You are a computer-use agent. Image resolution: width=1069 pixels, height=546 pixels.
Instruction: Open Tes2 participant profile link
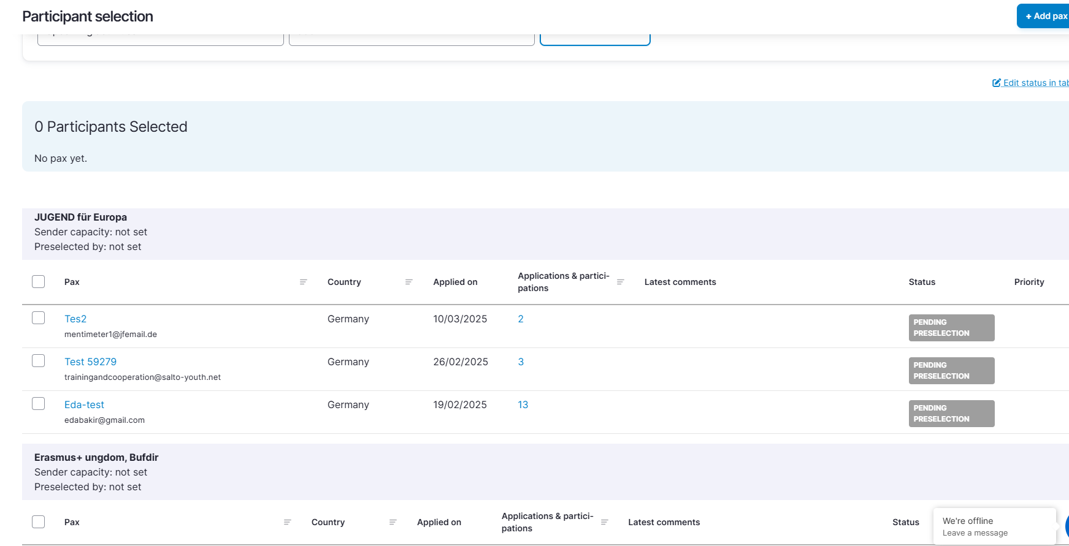[x=75, y=319]
